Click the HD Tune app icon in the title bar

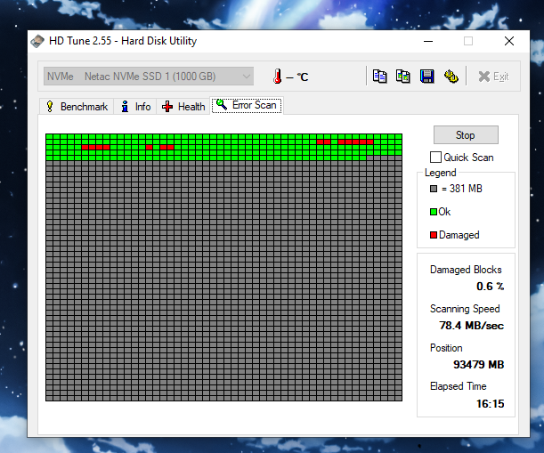(x=37, y=41)
